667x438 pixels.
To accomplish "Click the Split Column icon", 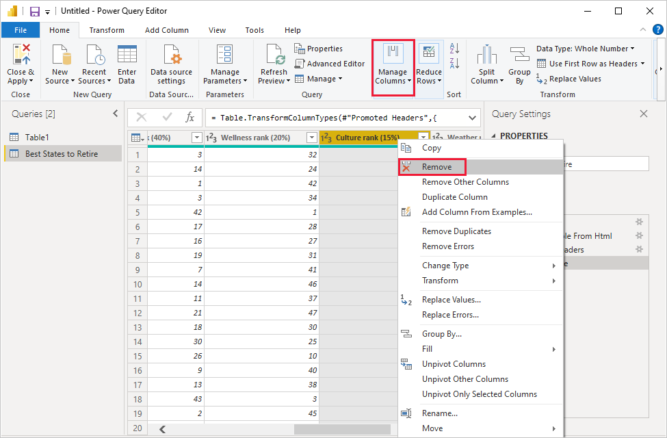I will click(486, 55).
